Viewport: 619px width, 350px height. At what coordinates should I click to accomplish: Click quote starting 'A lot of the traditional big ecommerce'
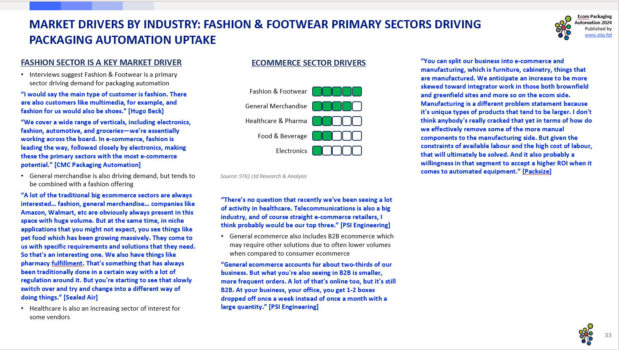(x=108, y=246)
